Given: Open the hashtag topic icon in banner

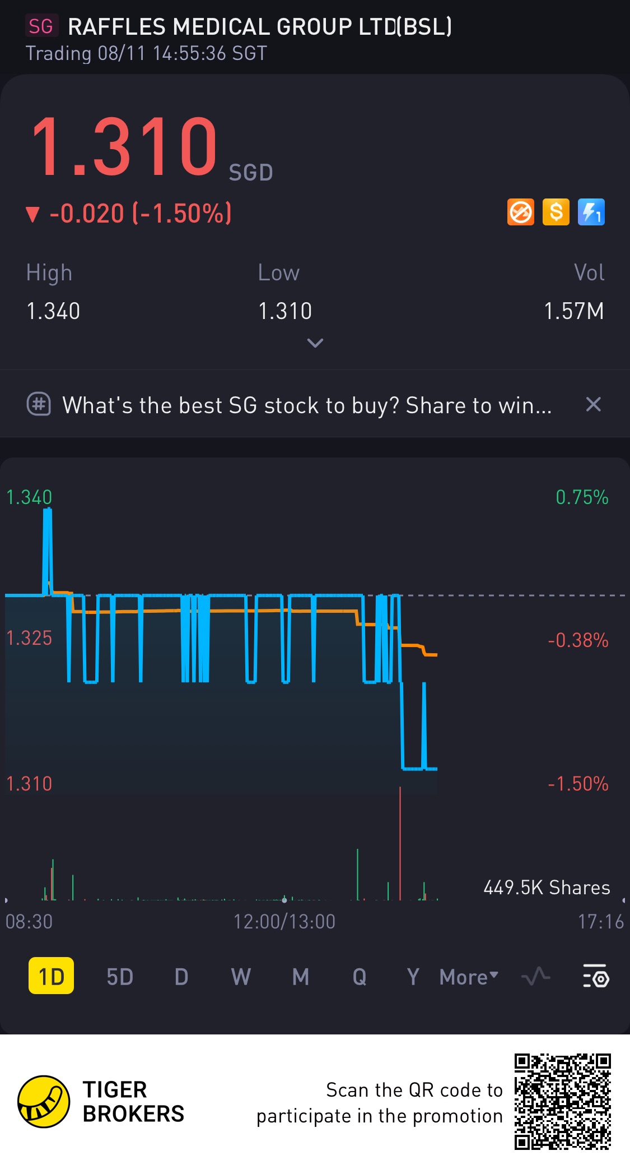Looking at the screenshot, I should coord(39,404).
